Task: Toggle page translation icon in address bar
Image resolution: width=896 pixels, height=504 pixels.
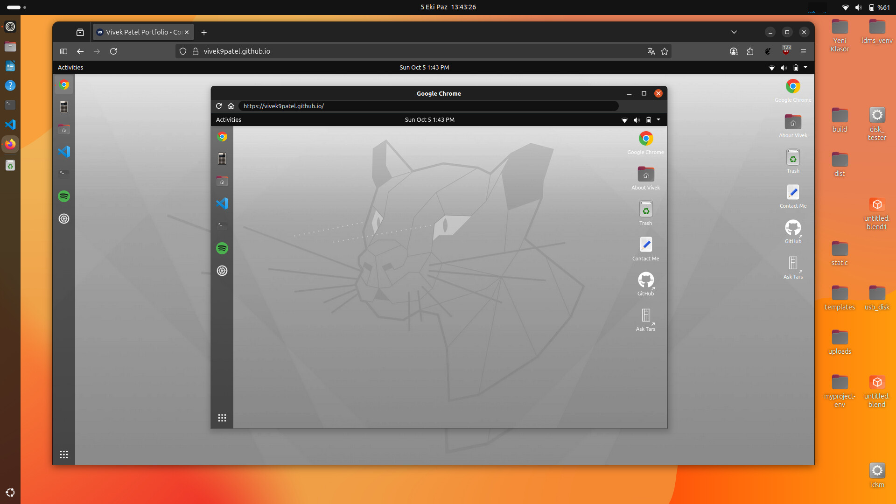Action: pos(651,51)
